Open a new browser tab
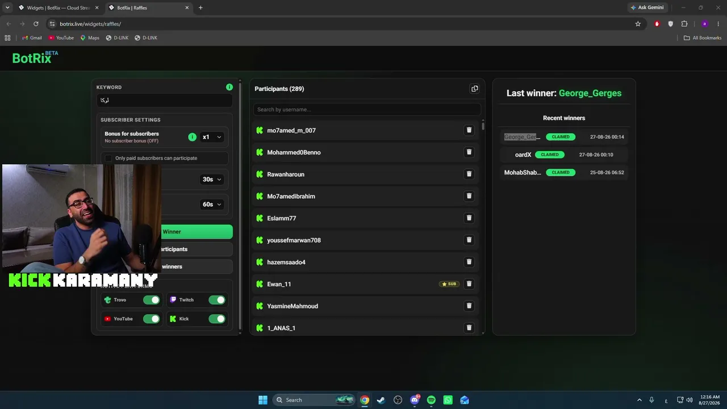This screenshot has height=409, width=727. tap(200, 8)
